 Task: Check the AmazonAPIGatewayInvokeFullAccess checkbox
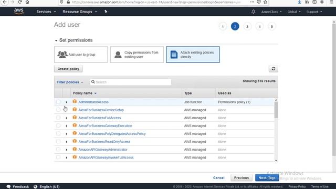[x=58, y=157]
